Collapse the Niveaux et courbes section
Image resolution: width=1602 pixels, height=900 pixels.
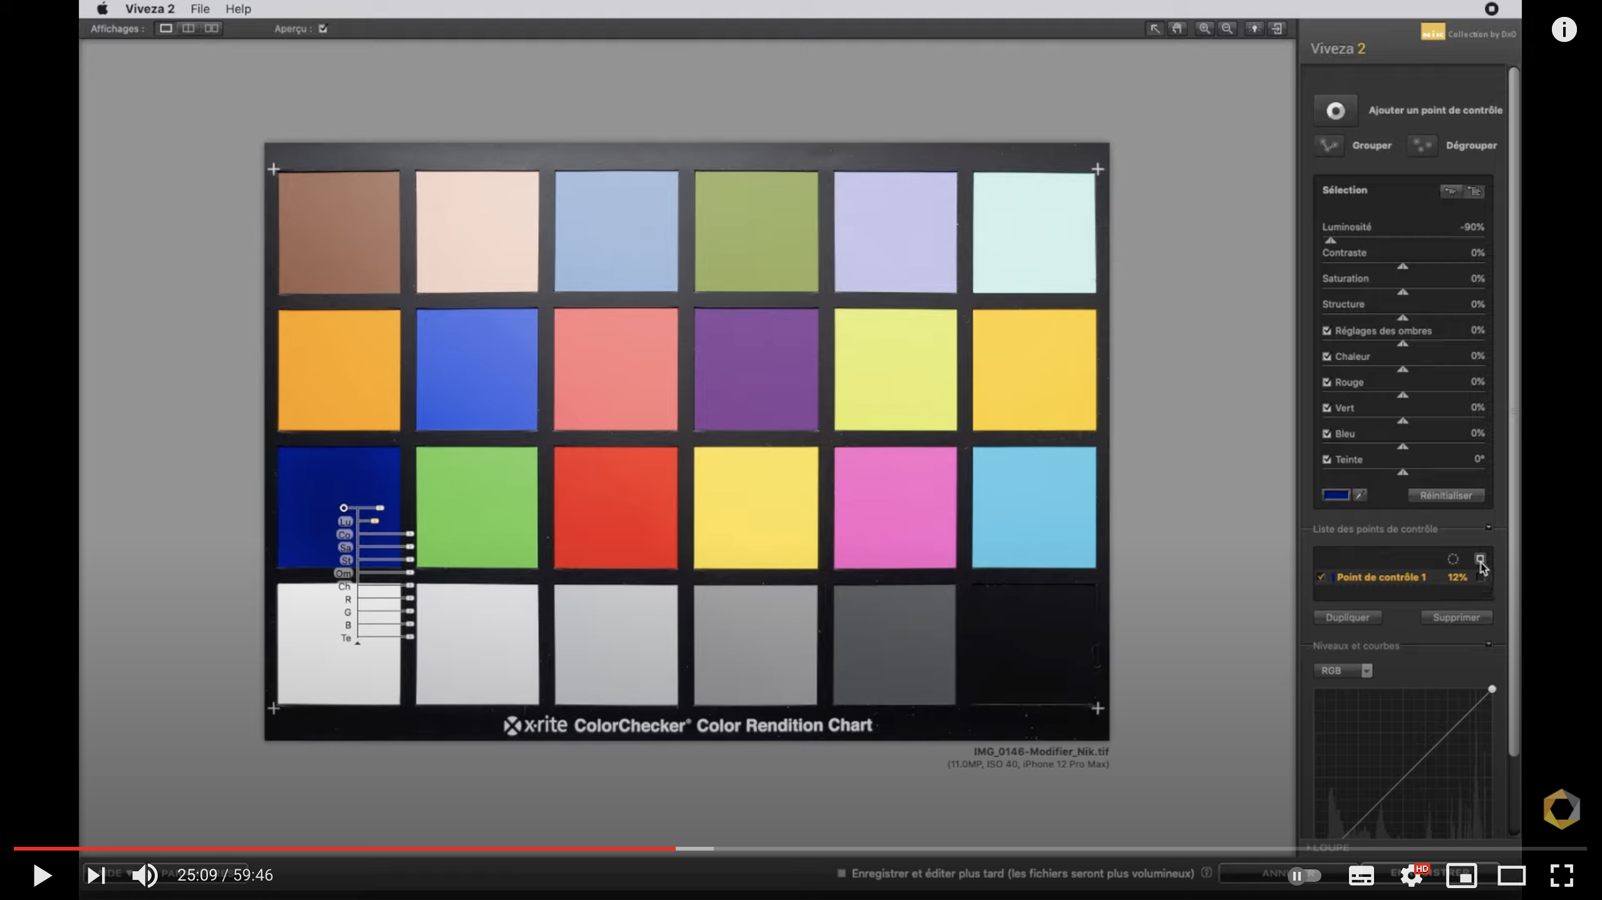[1489, 644]
